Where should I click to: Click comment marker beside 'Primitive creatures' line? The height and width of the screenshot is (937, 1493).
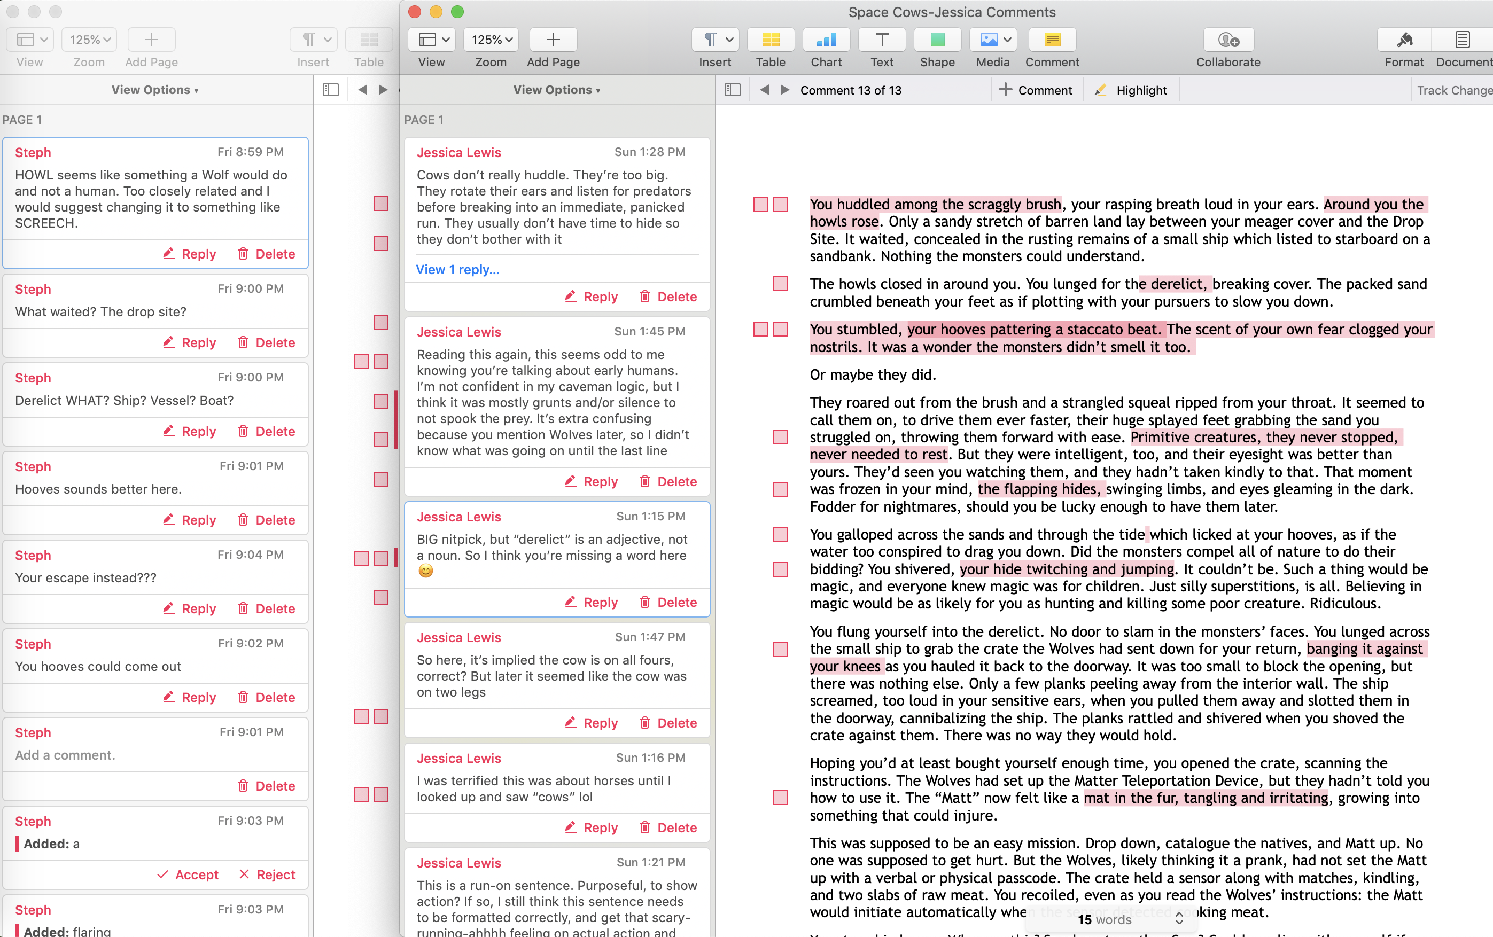coord(781,437)
